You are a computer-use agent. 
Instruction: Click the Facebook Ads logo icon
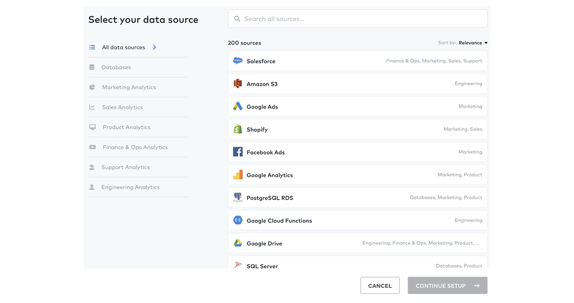pyautogui.click(x=238, y=152)
